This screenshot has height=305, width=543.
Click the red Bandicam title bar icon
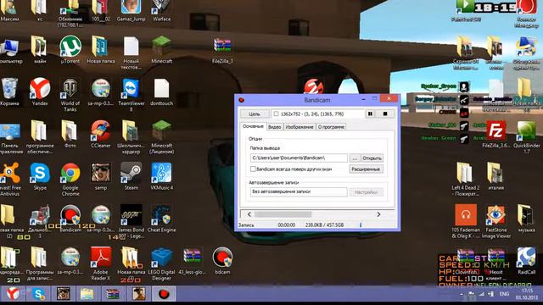241,100
